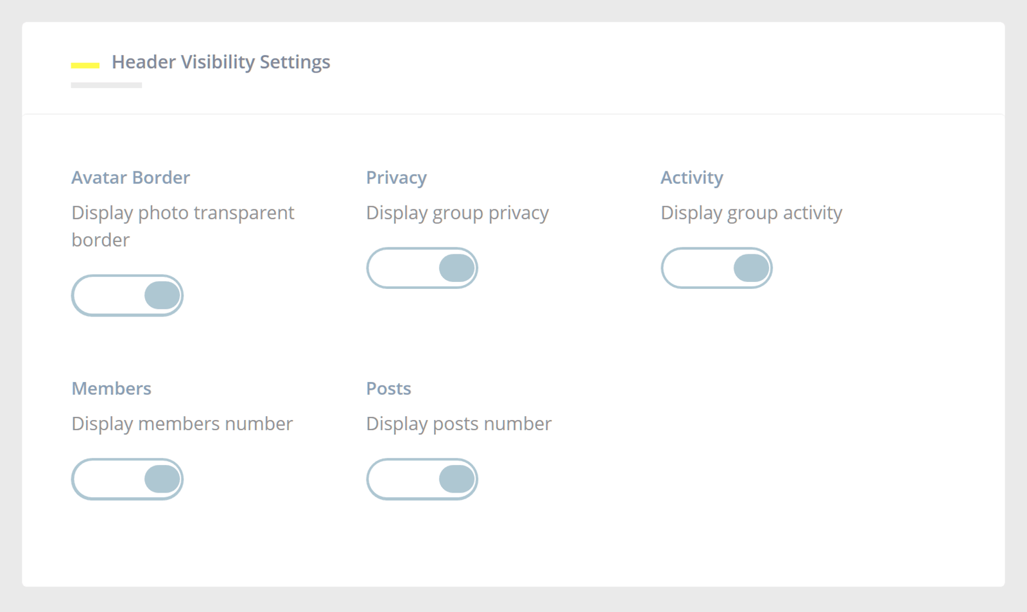
Task: Click the Display photo transparent border text
Action: tap(182, 226)
